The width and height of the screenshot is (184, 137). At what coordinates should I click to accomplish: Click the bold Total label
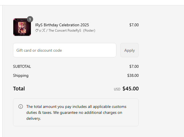19,88
